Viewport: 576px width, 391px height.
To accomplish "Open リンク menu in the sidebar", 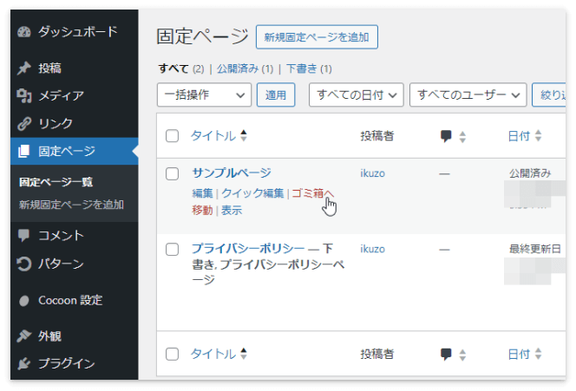I will (75, 124).
